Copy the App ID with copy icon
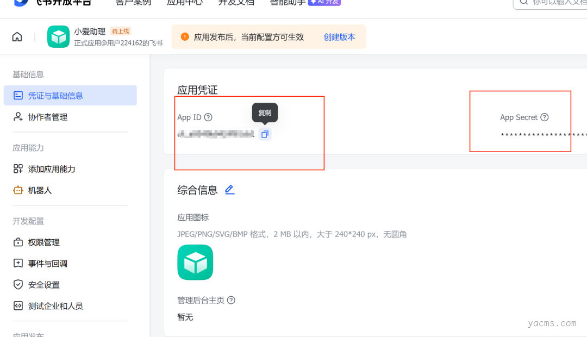The width and height of the screenshot is (587, 337). (x=265, y=134)
